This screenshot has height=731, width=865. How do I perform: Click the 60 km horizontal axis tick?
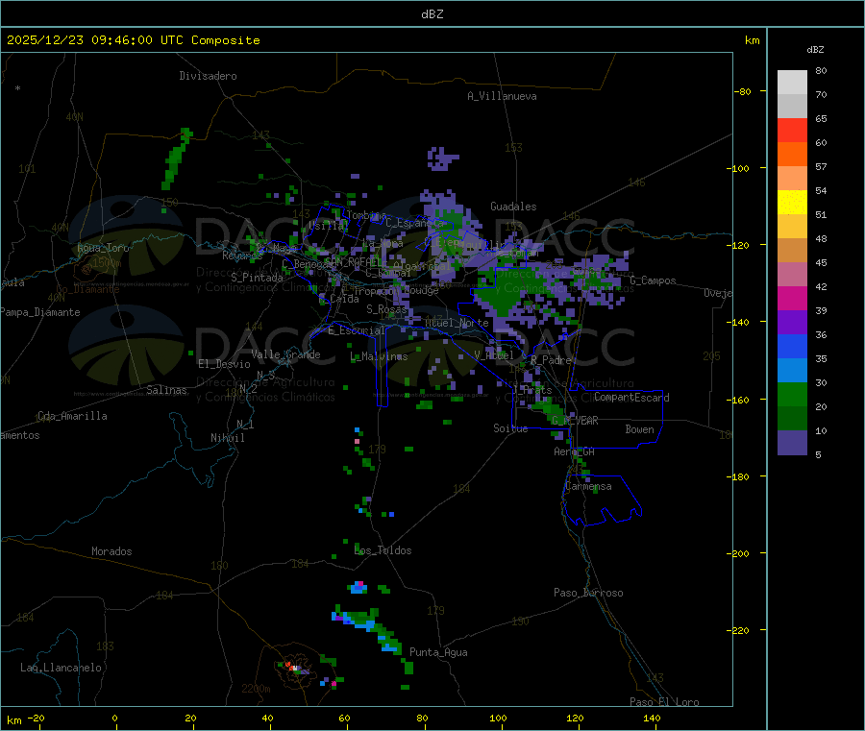[x=344, y=718]
